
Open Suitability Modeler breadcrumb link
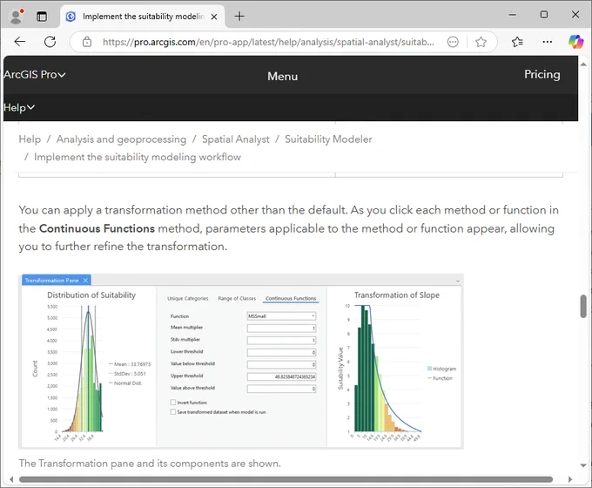[328, 139]
